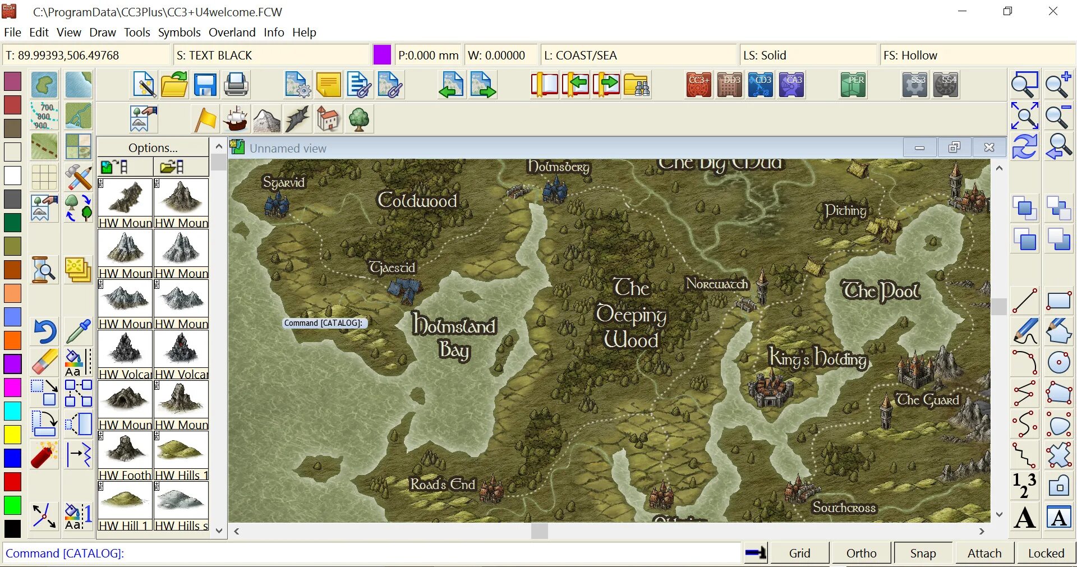Viewport: 1077px width, 567px height.
Task: Open the tree vegetation symbols catalog
Action: 360,119
